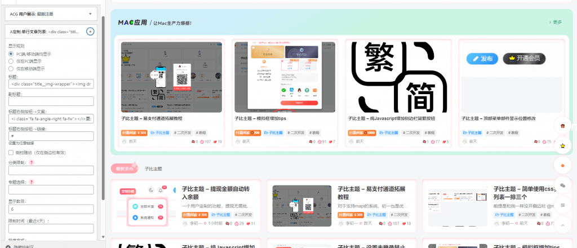Click 付费阅读 ¥300 badge on Mac card

(134, 132)
